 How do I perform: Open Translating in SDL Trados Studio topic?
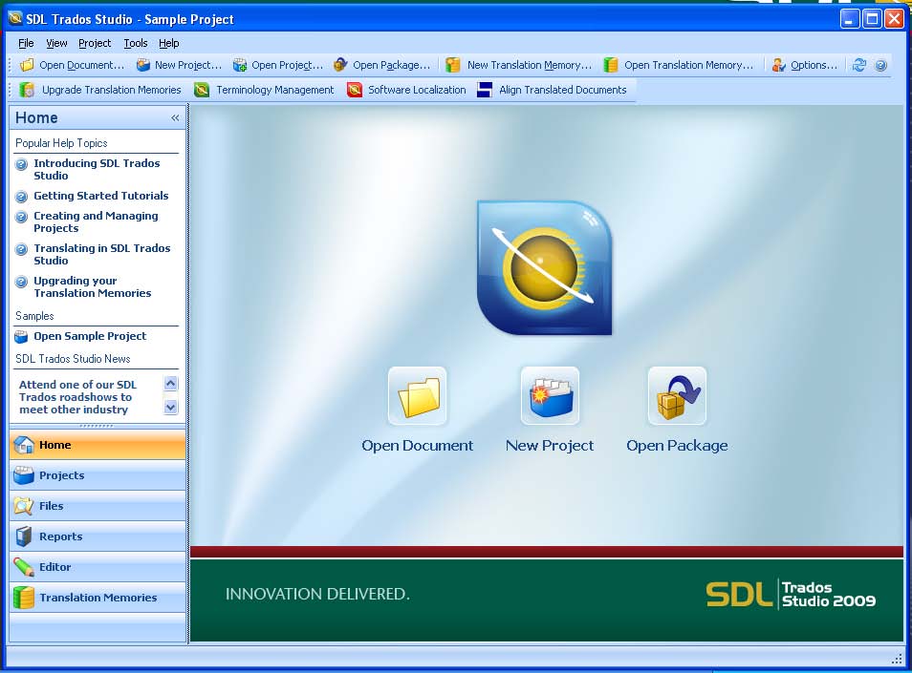coord(101,254)
